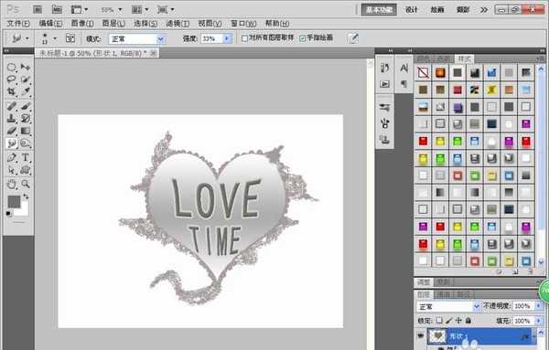The image size is (549, 350).
Task: Open the 图像(I) menu
Action: (82, 24)
